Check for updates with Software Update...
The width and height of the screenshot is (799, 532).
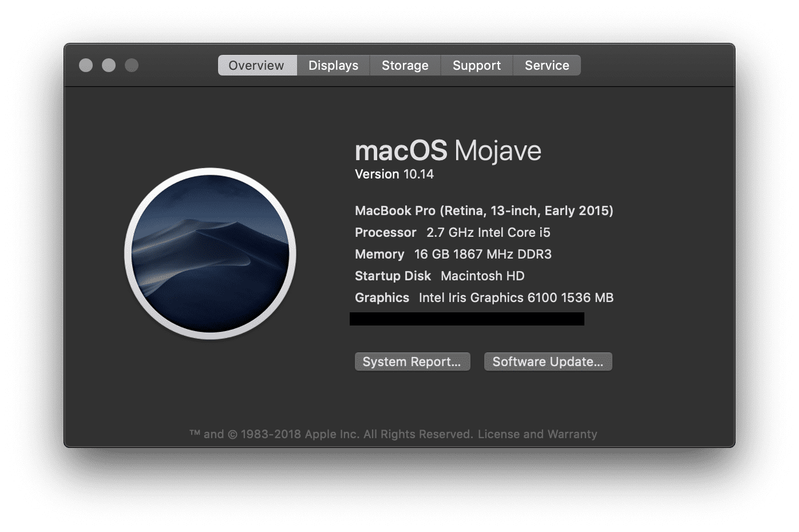tap(548, 362)
